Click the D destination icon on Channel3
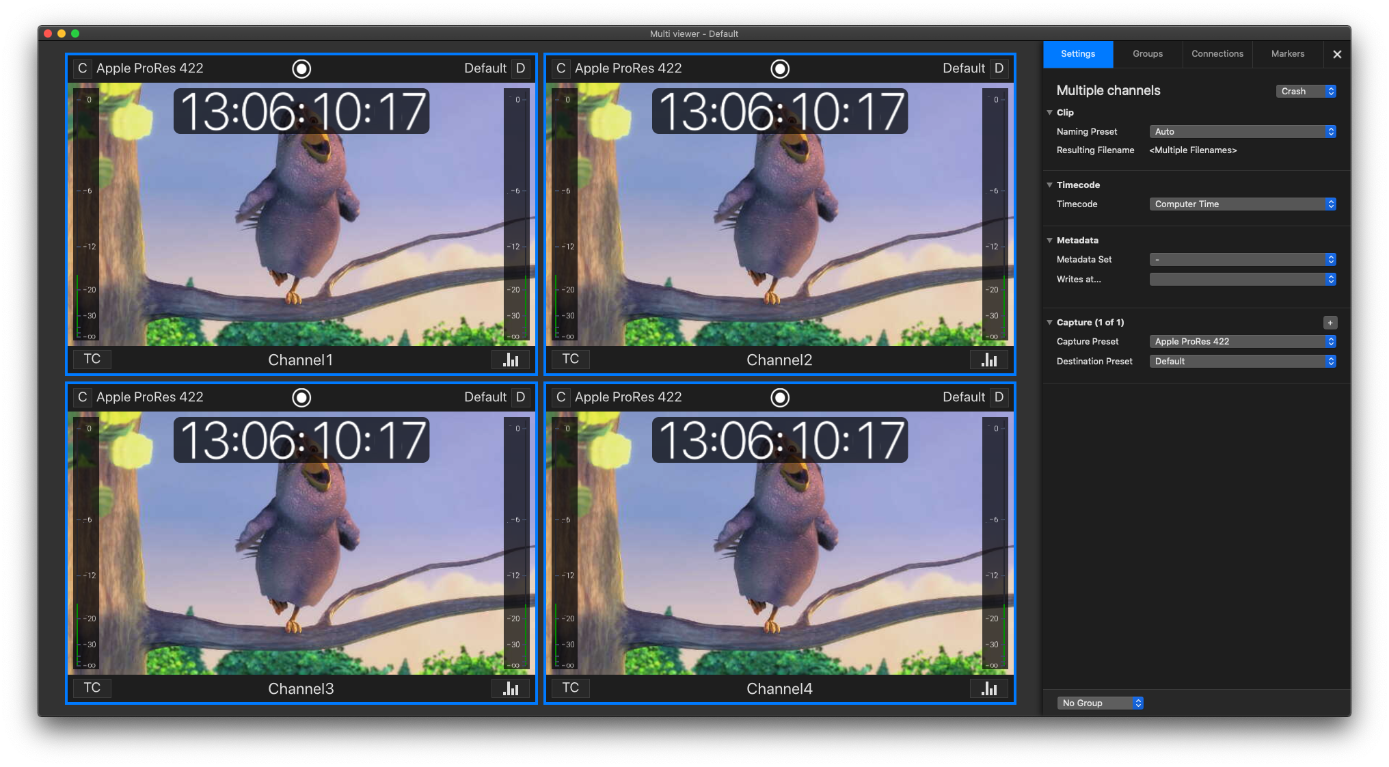 [521, 397]
